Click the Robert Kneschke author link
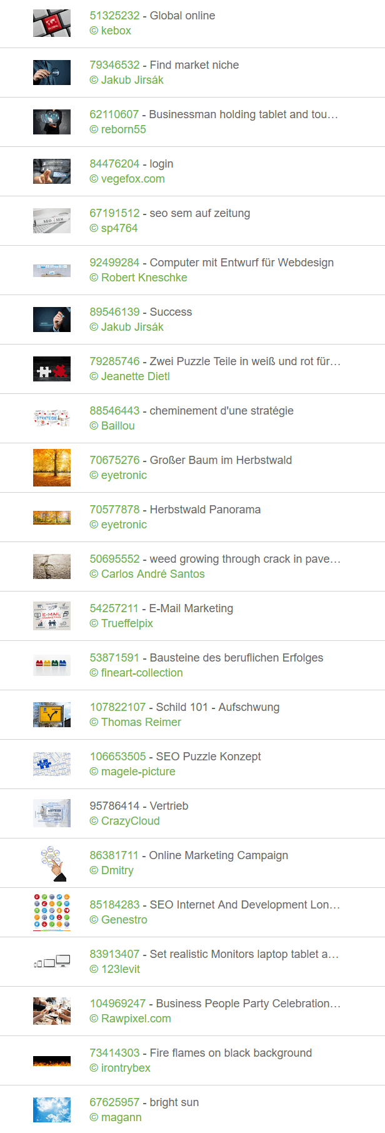Screen dimensions: 385x1133 pos(139,278)
